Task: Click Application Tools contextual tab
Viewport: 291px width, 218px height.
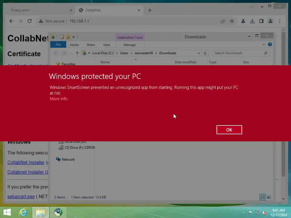Action: coord(130,37)
